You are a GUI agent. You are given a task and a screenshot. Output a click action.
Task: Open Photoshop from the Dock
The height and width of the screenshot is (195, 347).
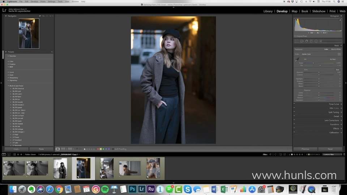point(132,189)
